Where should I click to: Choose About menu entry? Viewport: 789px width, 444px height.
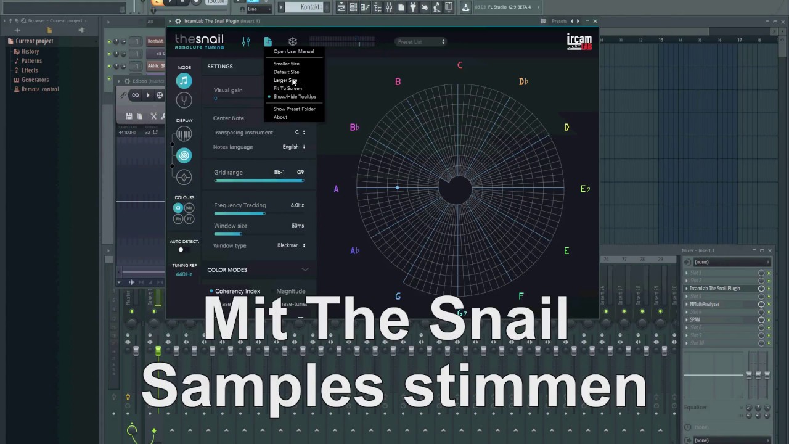pyautogui.click(x=280, y=117)
